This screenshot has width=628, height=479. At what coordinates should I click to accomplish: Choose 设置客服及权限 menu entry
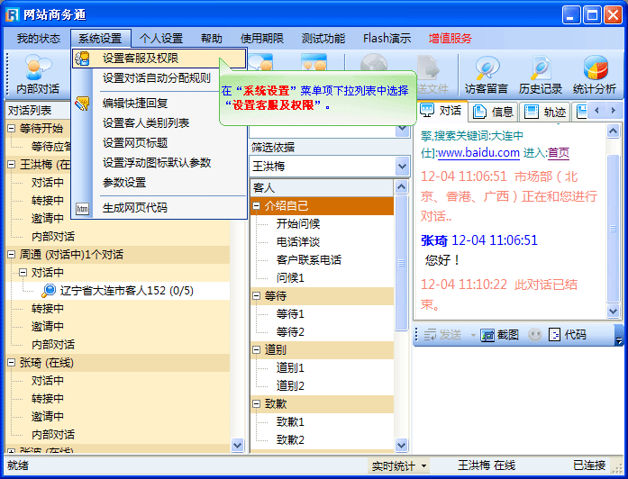coord(140,59)
